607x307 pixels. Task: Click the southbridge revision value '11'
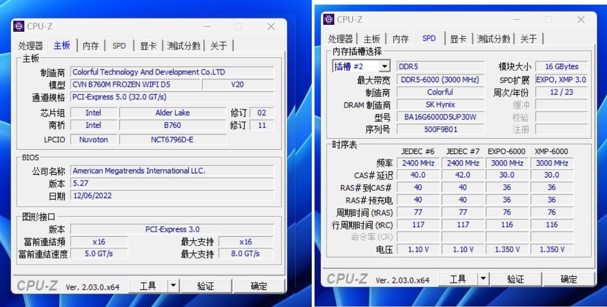(x=262, y=125)
